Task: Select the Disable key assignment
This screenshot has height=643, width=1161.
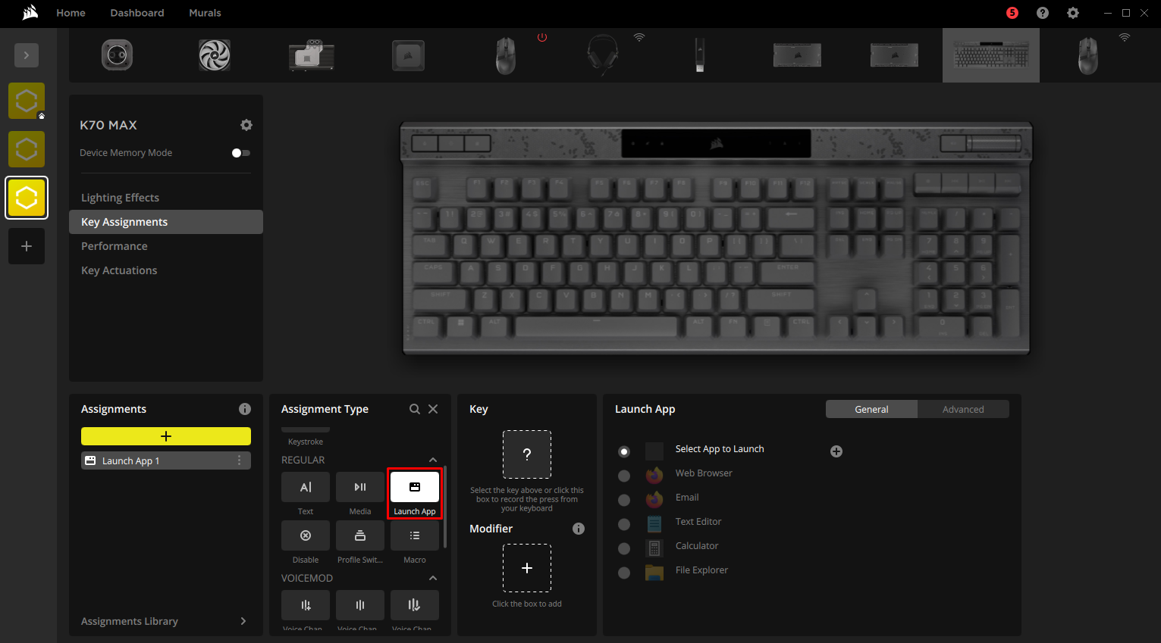Action: point(305,535)
